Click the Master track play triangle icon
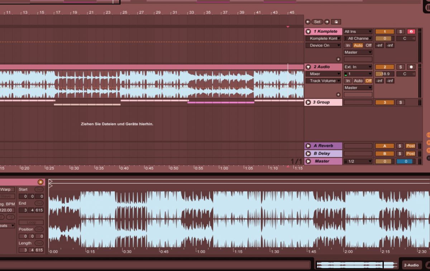The height and width of the screenshot is (271, 430). [x=308, y=161]
